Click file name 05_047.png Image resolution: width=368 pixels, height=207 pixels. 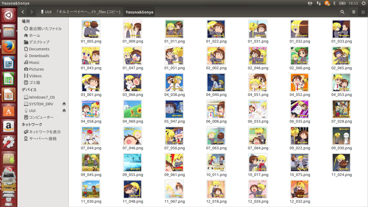tap(174, 121)
